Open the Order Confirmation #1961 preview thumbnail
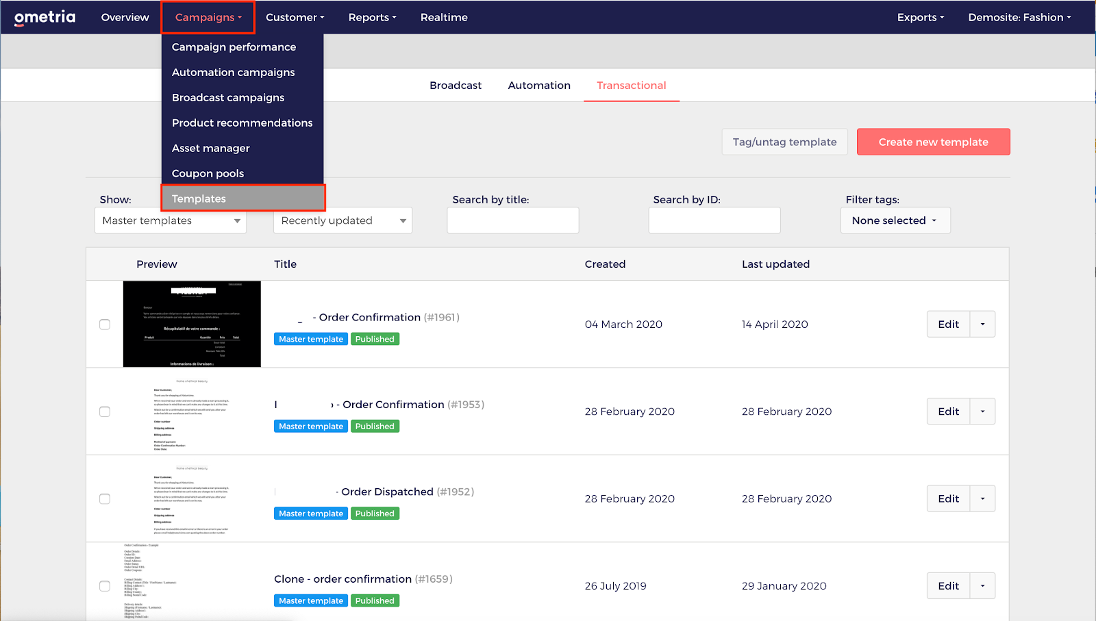This screenshot has width=1096, height=621. coord(192,324)
